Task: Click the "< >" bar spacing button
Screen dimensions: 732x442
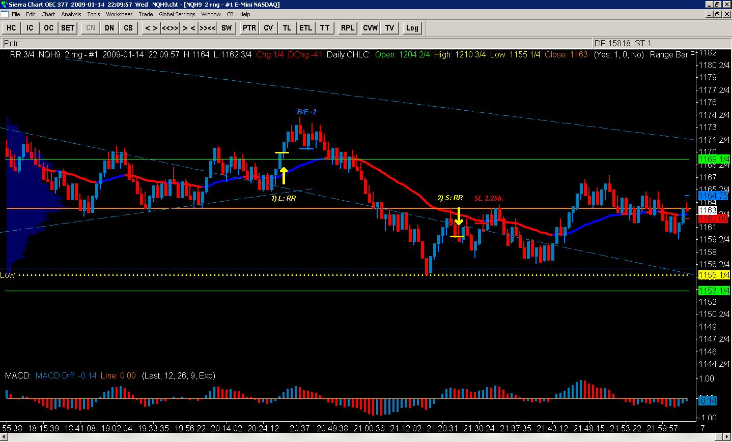Action: [x=151, y=28]
